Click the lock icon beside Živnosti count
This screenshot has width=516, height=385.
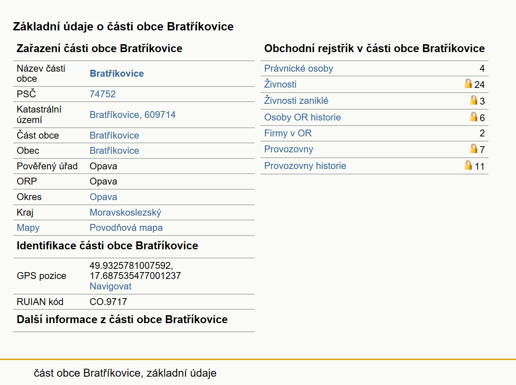(468, 84)
